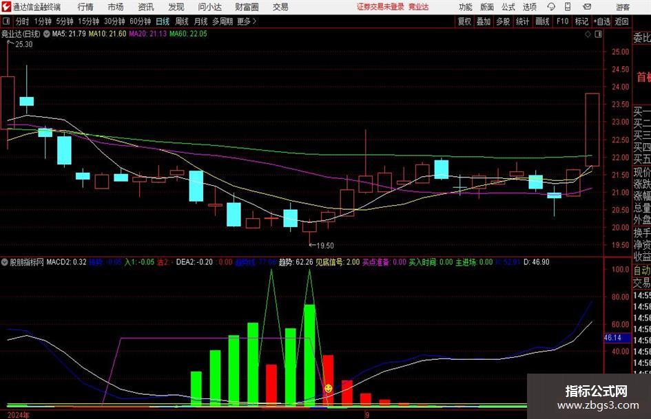Click the 证券交易未登录 login link
This screenshot has width=651, height=419.
point(380,7)
